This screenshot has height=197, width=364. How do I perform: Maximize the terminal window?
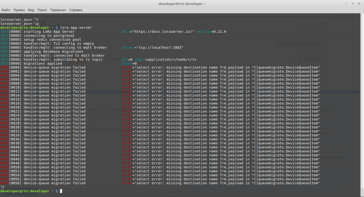pos(352,4)
